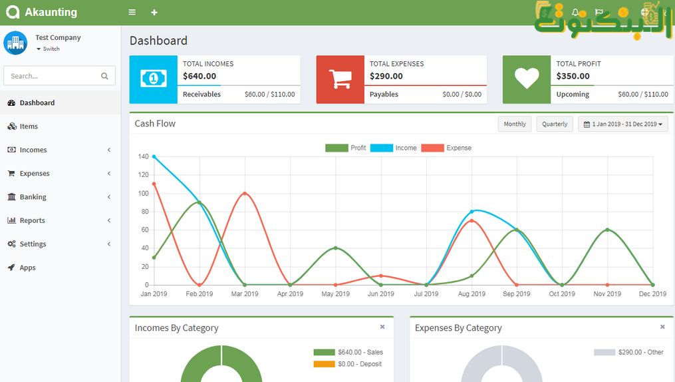Open the Incomes menu item

61,150
